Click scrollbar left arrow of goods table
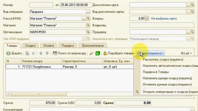The height and width of the screenshot is (111, 198). click(8, 94)
